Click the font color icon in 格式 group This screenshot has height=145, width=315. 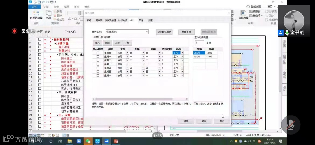[69, 19]
